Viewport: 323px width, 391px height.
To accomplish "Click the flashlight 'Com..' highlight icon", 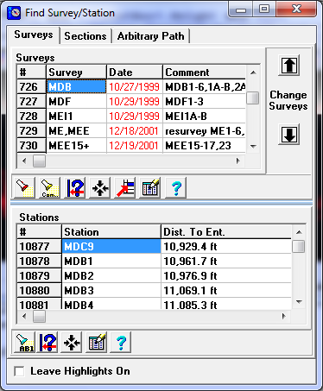I will 49,188.
